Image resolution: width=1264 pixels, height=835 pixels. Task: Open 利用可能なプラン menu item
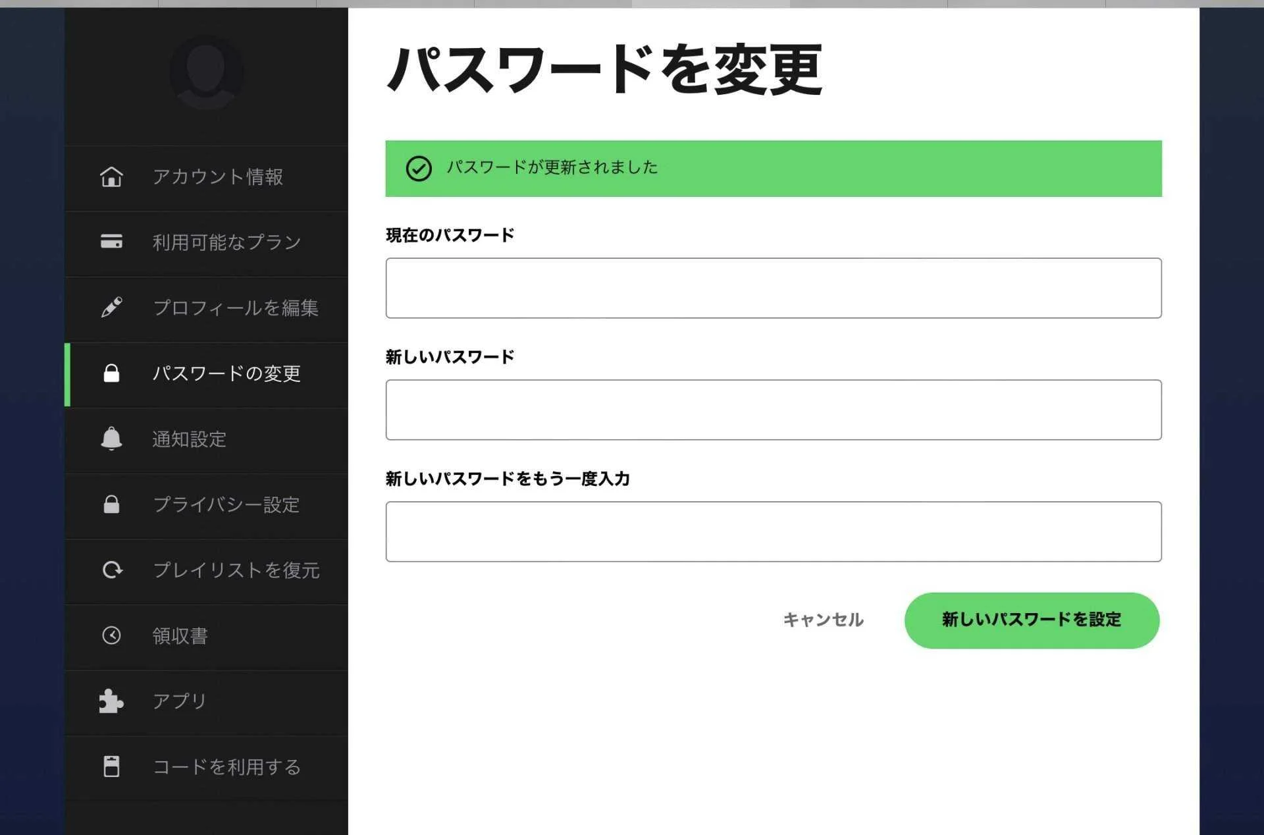click(206, 244)
